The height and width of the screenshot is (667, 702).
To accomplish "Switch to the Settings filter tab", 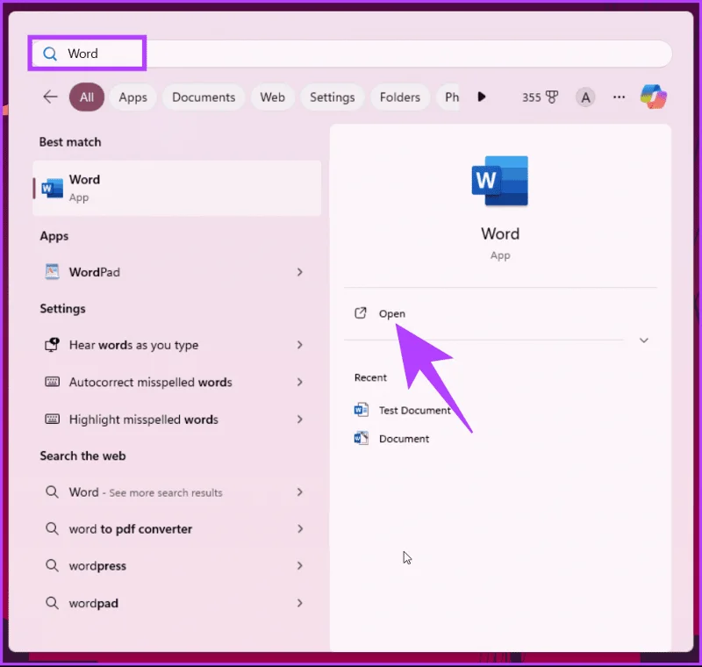I will point(333,97).
